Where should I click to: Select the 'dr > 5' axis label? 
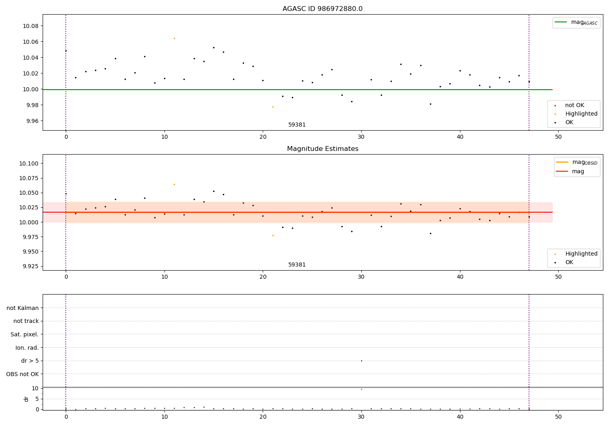pyautogui.click(x=30, y=361)
